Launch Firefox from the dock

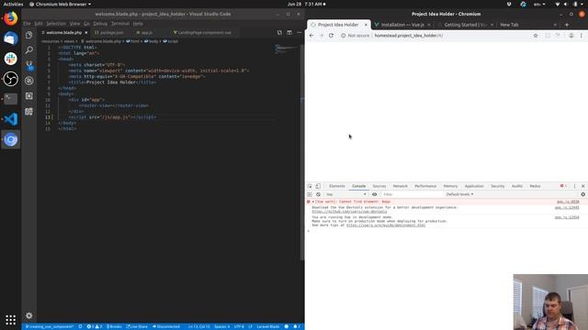10,18
